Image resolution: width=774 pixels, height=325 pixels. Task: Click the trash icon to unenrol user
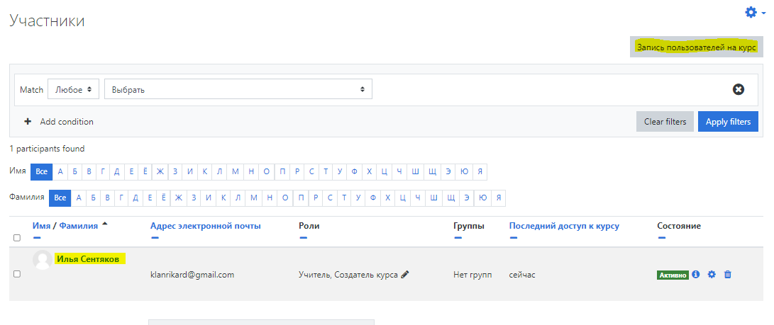tap(727, 275)
